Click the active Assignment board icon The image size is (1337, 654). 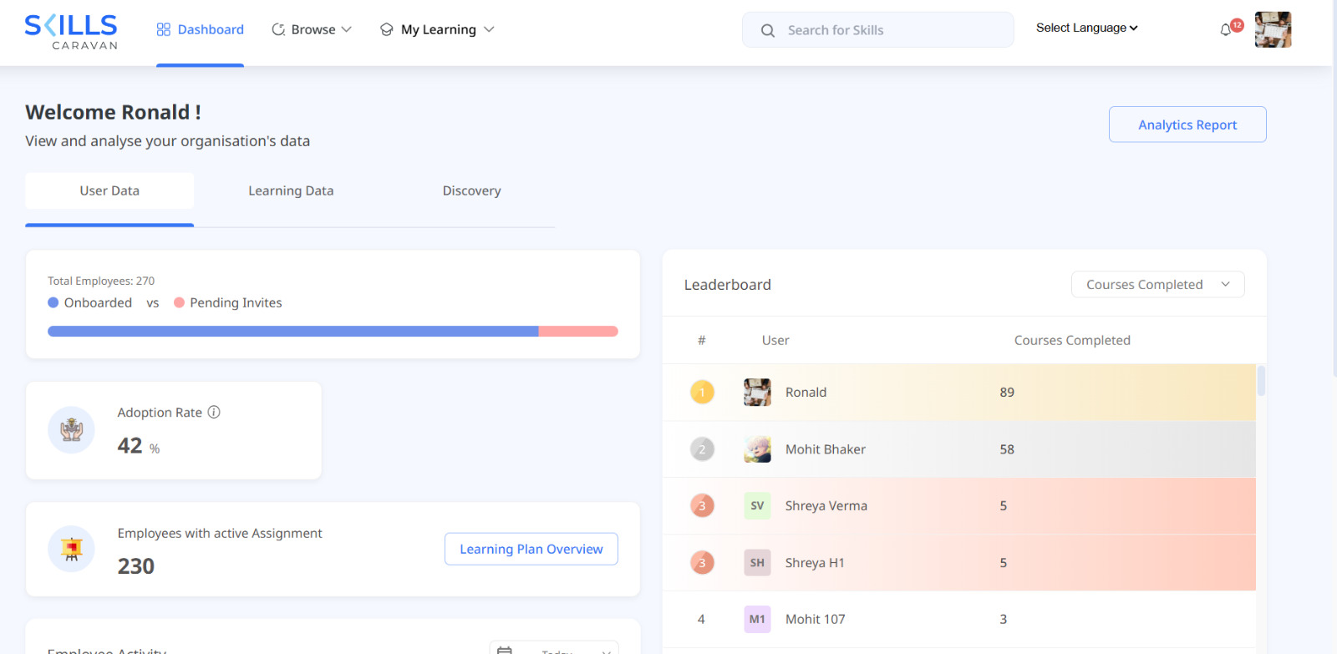(x=72, y=549)
